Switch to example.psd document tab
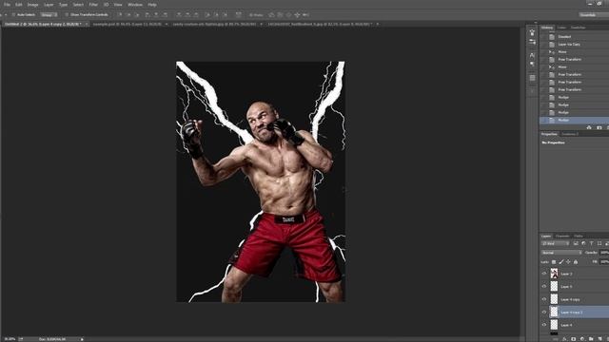The width and height of the screenshot is (609, 342). tap(127, 24)
